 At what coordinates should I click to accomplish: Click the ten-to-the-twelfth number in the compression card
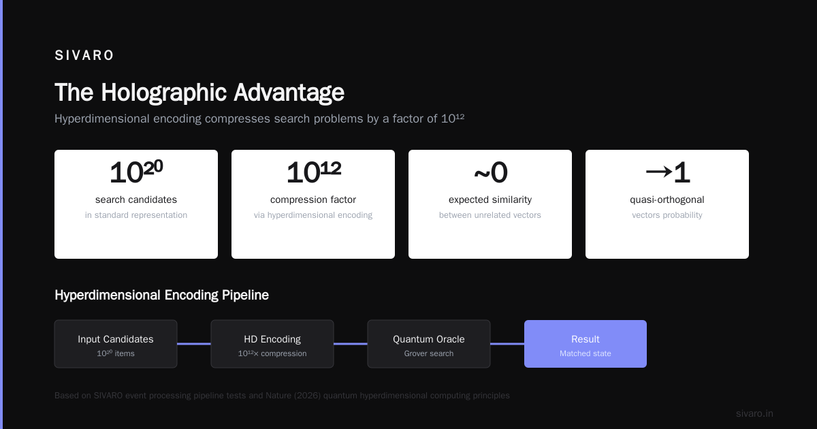313,172
